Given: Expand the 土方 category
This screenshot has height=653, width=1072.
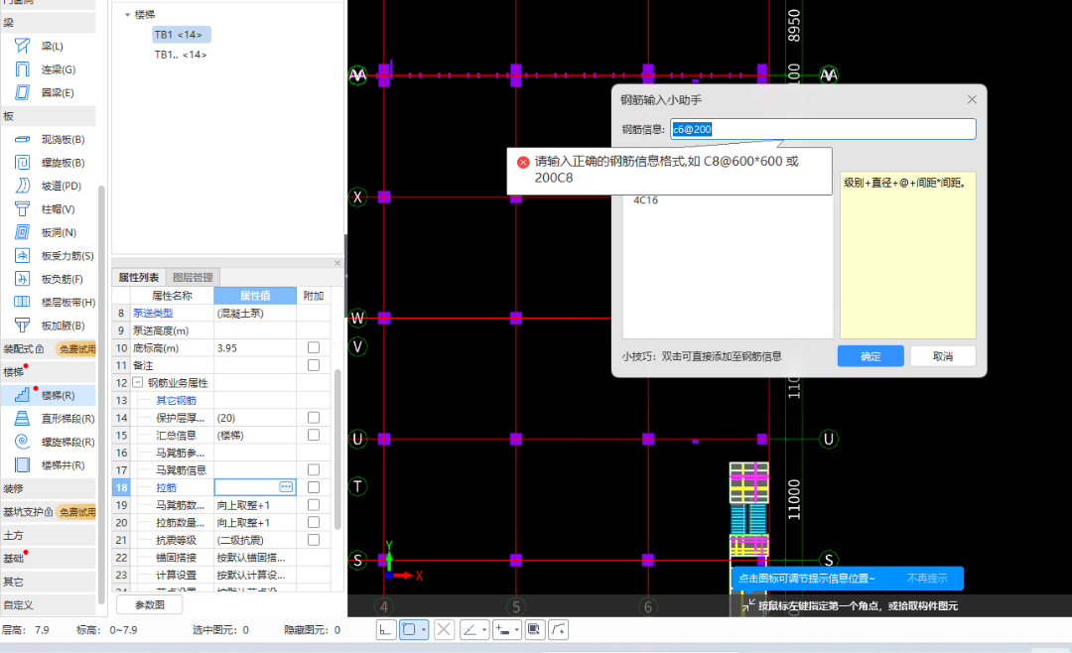Looking at the screenshot, I should pyautogui.click(x=48, y=535).
